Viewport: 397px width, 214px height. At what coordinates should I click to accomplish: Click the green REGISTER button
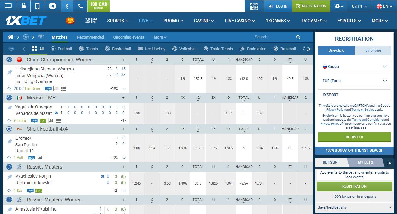[354, 137]
